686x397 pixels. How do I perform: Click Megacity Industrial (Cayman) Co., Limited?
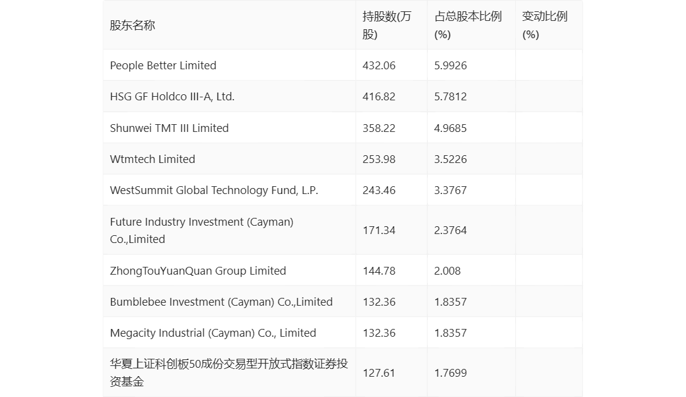point(213,333)
